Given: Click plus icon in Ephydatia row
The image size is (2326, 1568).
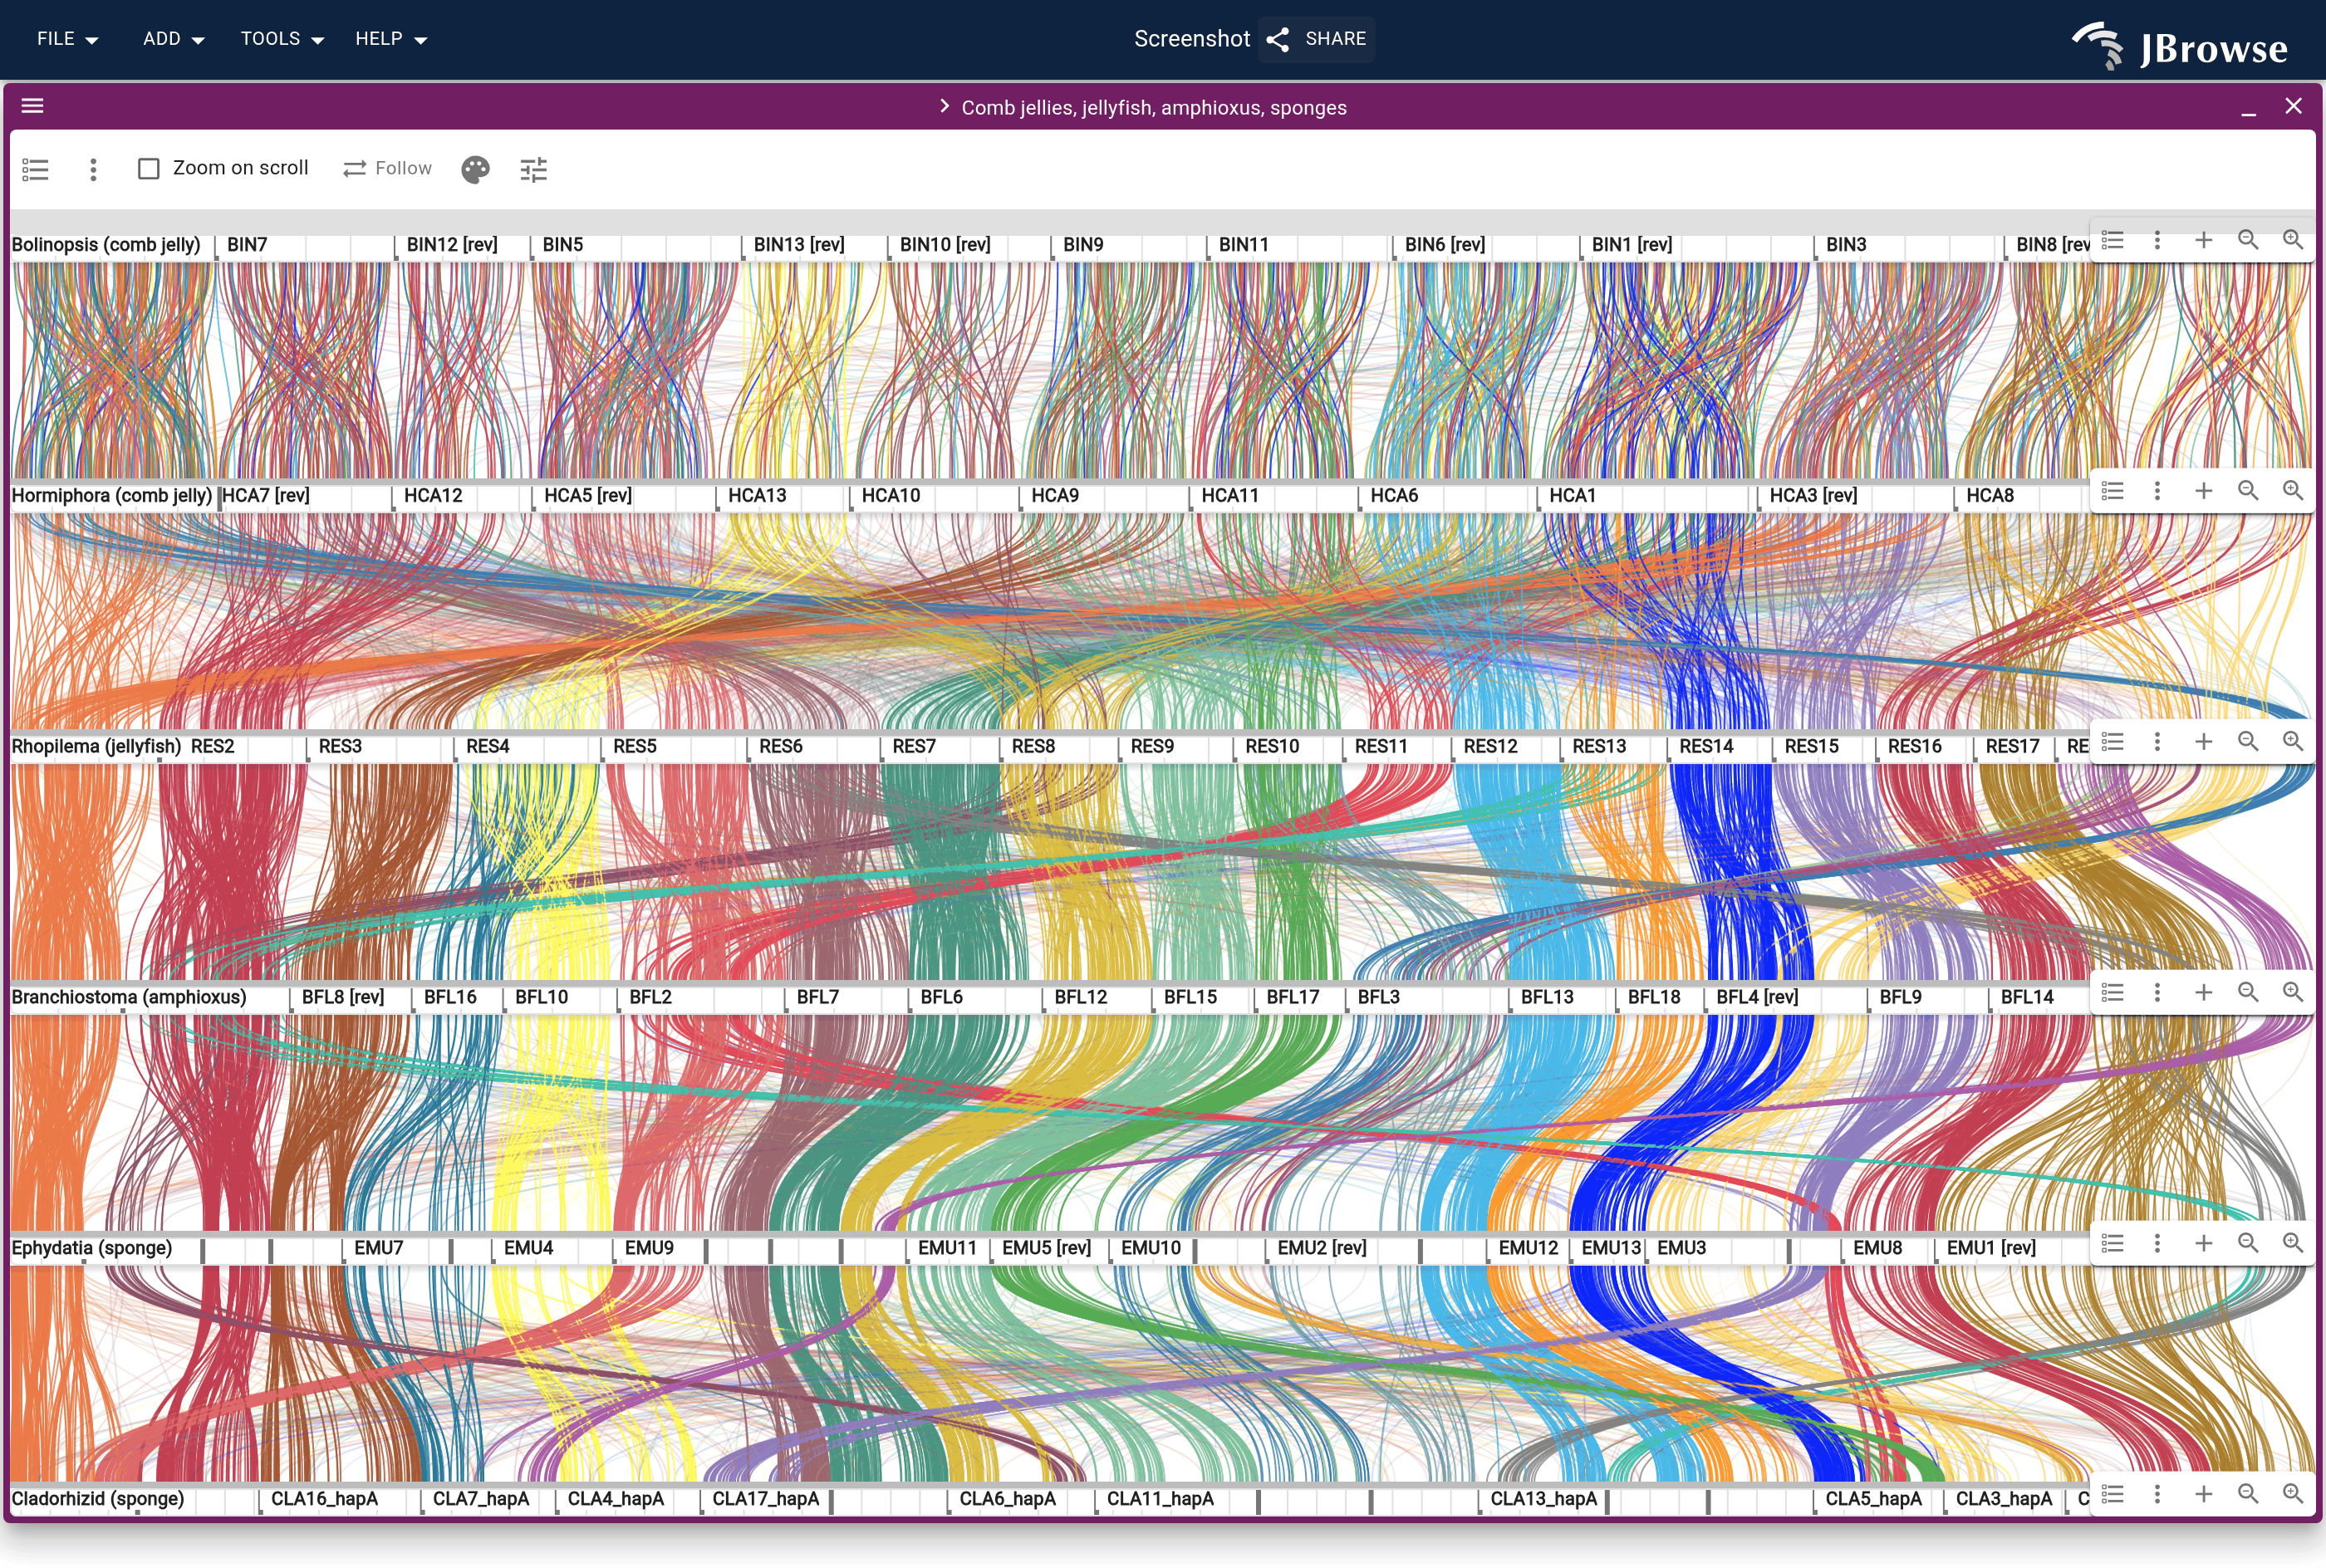Looking at the screenshot, I should [2203, 1243].
